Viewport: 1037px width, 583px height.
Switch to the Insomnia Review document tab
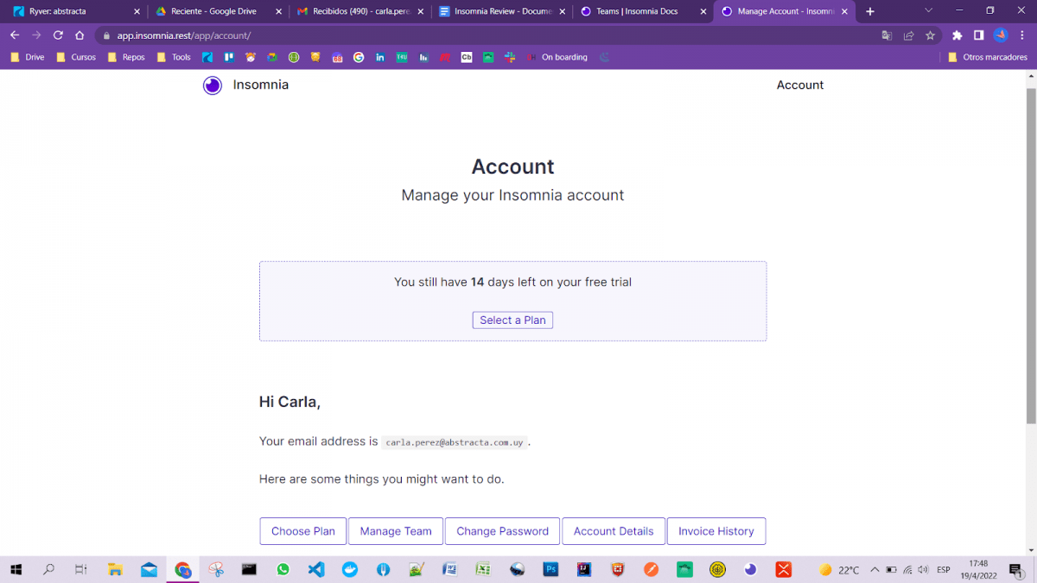501,12
